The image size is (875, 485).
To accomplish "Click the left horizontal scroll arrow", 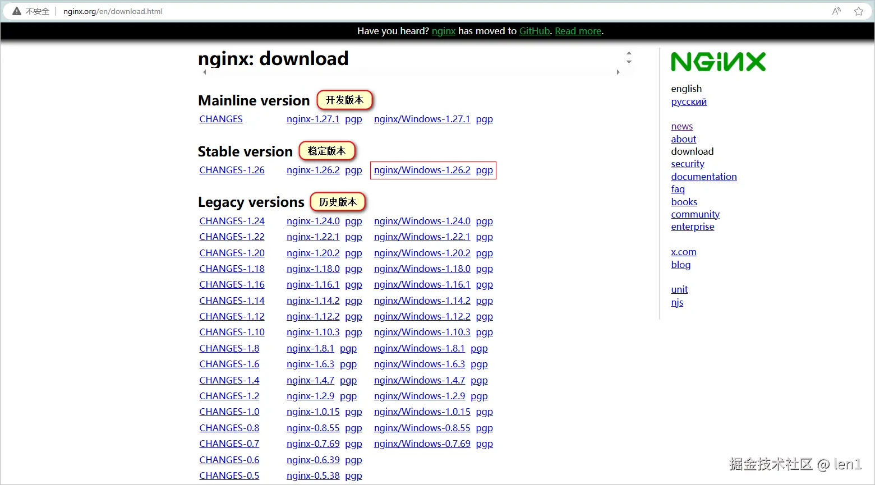I will point(204,72).
